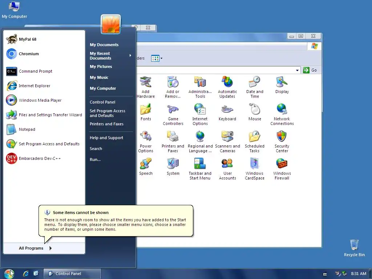Open Command Prompt in Start menu
The width and height of the screenshot is (372, 279).
click(x=44, y=71)
